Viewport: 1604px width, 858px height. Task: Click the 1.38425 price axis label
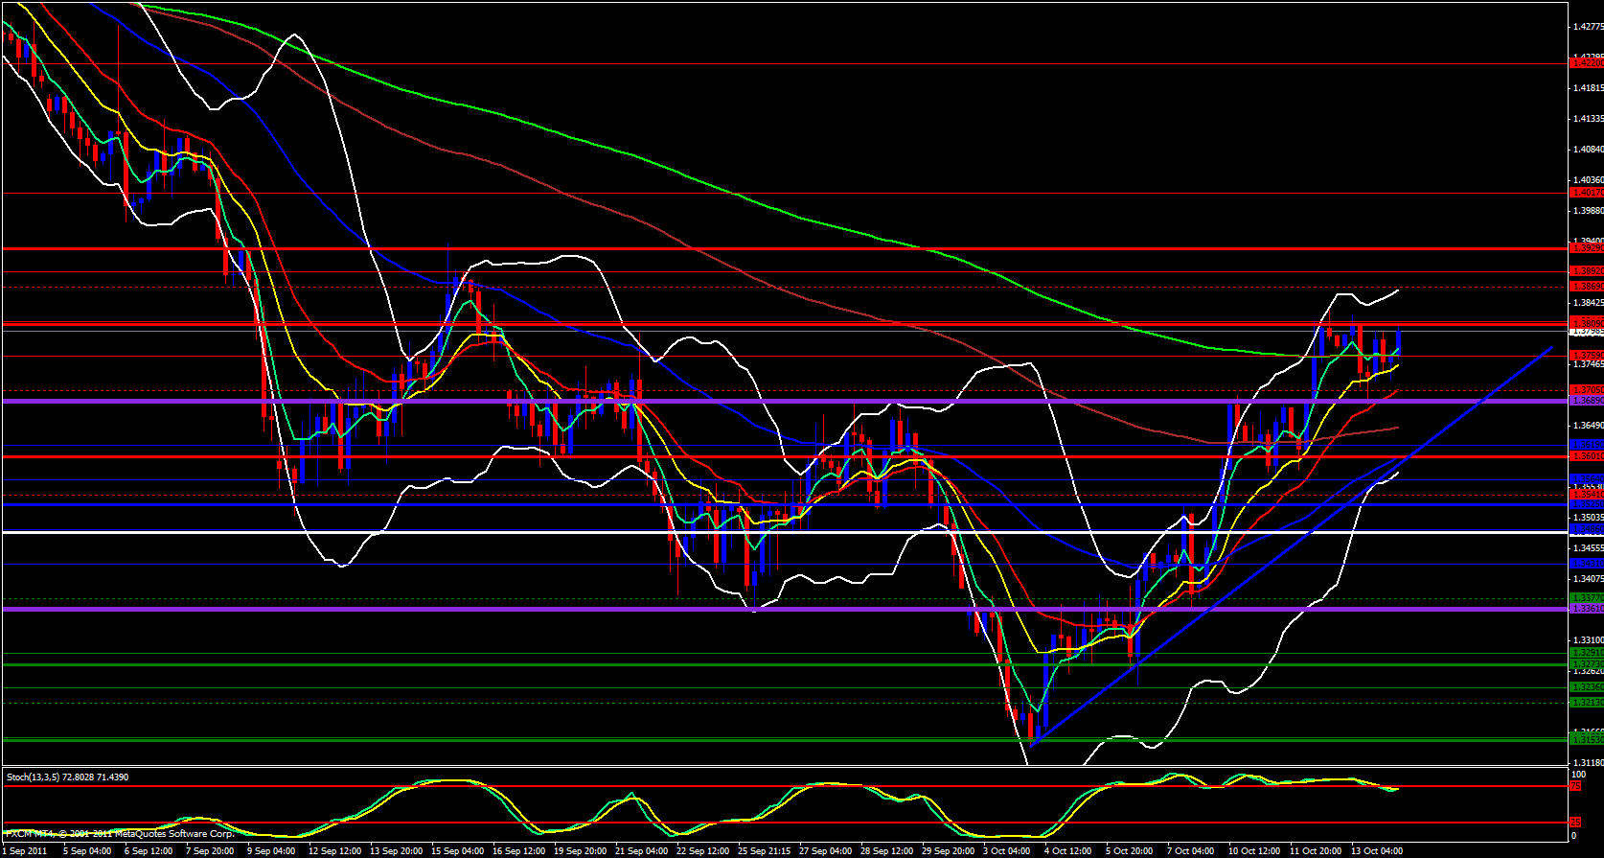(1588, 303)
